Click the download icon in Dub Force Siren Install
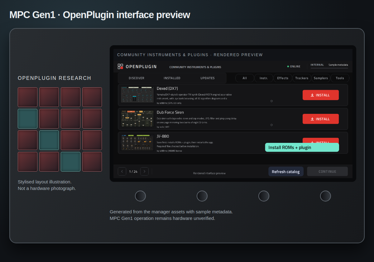 (x=312, y=119)
